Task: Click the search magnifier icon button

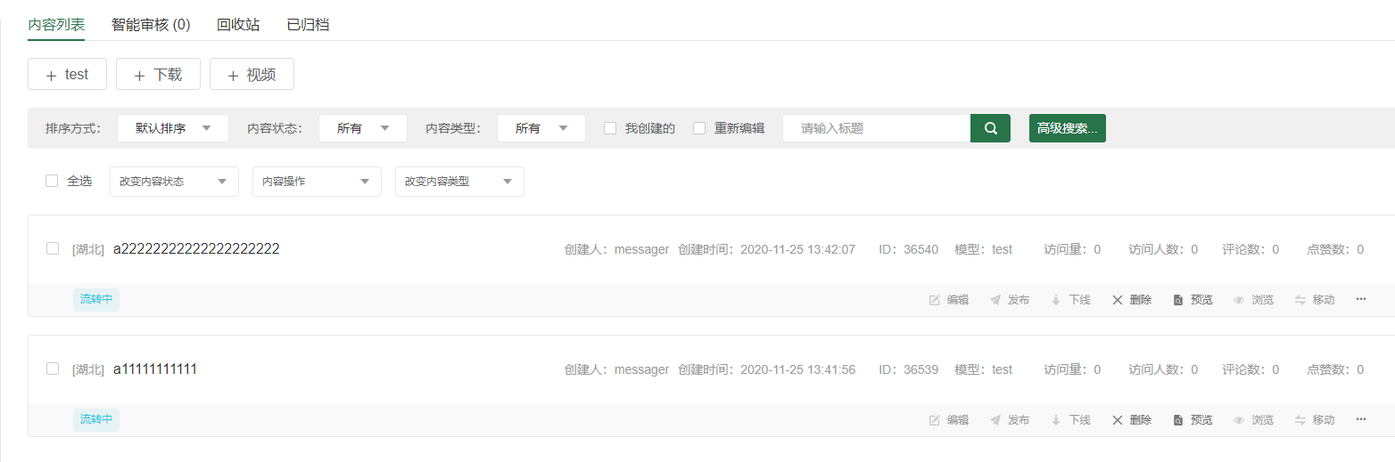Action: click(990, 128)
